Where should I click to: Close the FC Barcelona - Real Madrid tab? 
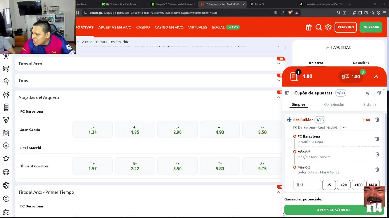click(243, 4)
